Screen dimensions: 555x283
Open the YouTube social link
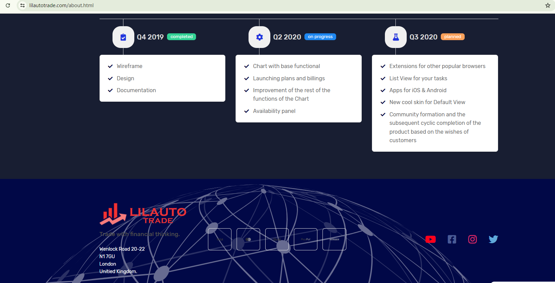pyautogui.click(x=431, y=239)
